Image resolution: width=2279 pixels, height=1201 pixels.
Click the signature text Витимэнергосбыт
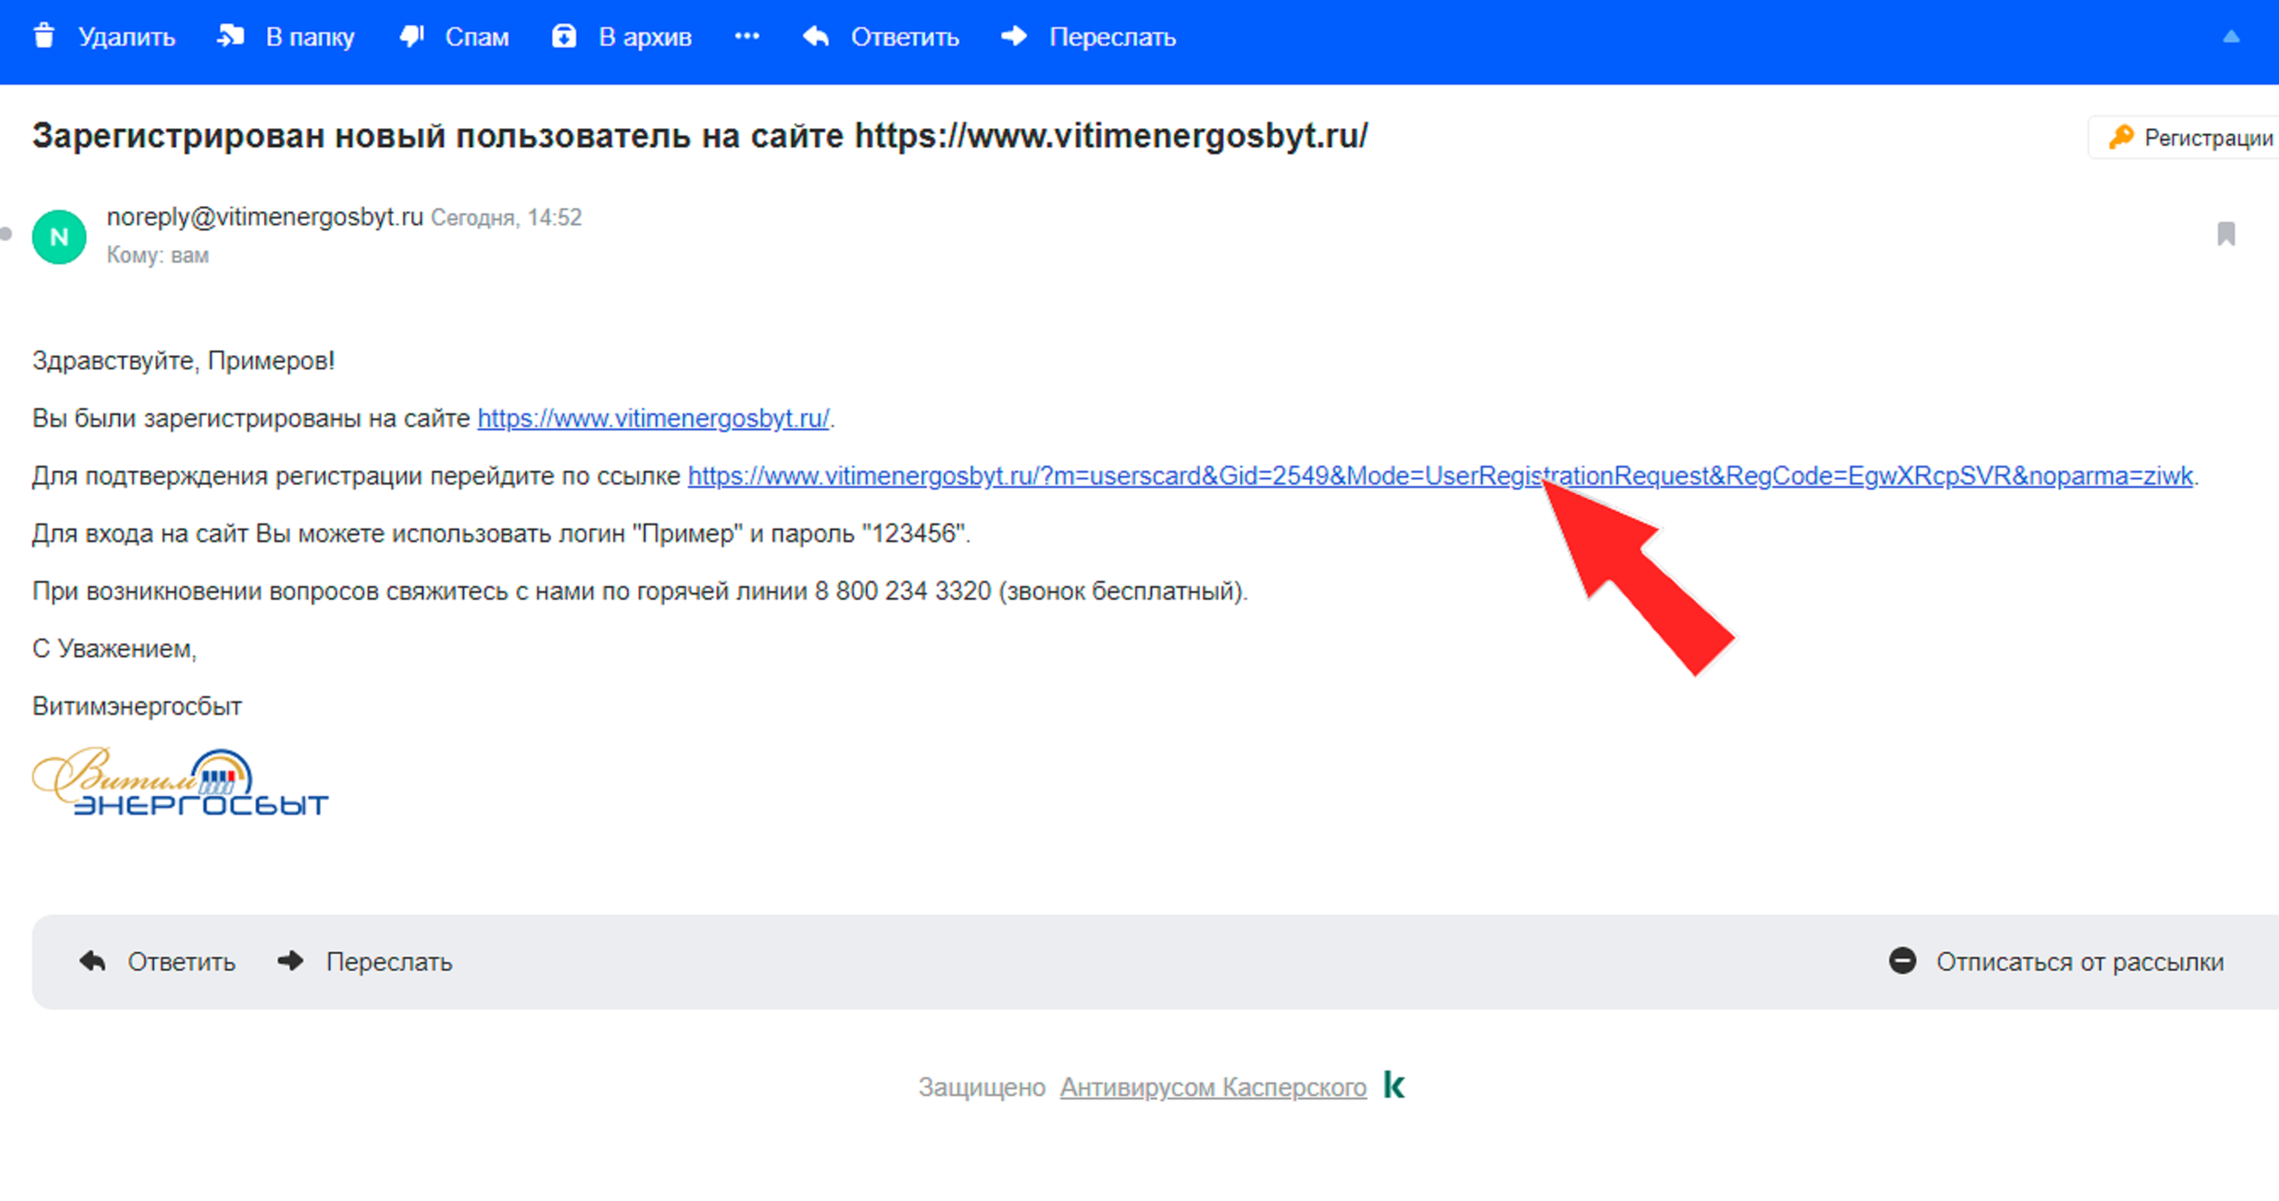(x=137, y=706)
